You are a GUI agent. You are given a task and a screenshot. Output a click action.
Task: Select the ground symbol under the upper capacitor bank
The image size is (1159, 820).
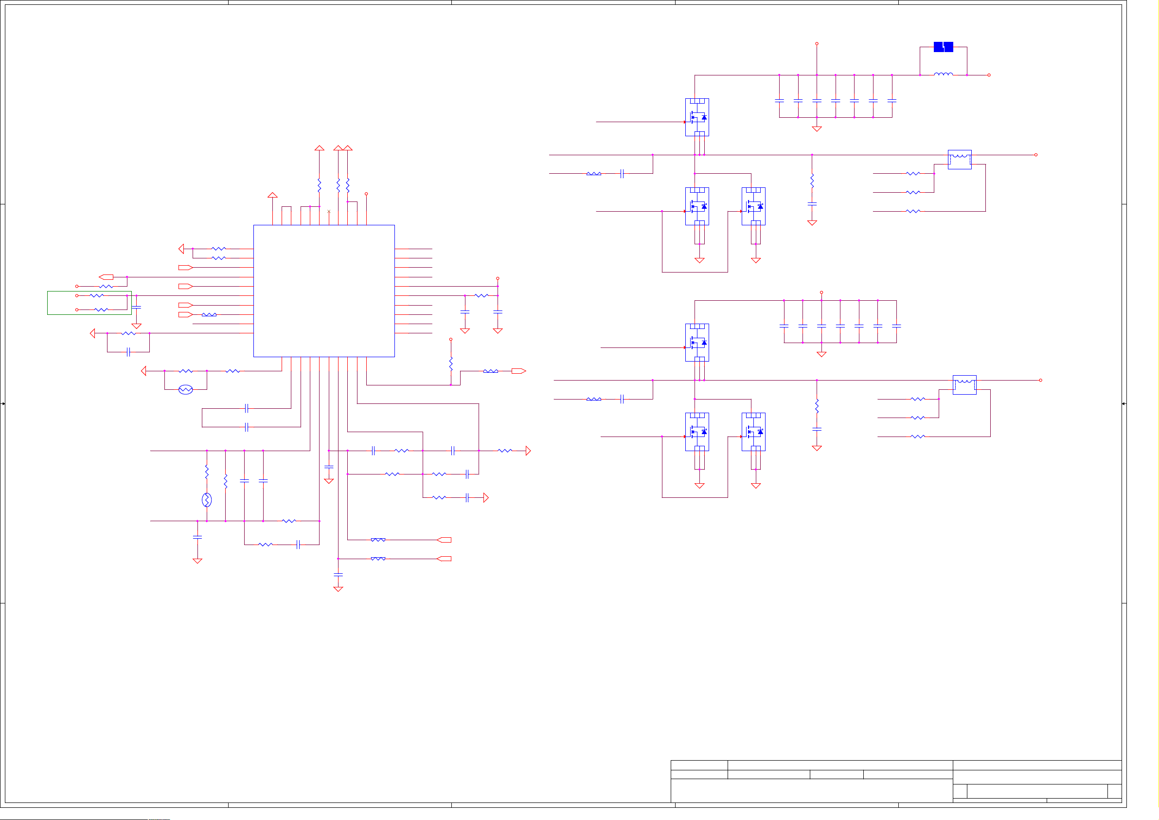817,129
